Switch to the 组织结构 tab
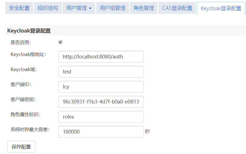The height and width of the screenshot is (154, 246). click(x=48, y=8)
